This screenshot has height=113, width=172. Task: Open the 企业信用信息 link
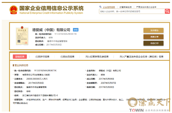109,7
